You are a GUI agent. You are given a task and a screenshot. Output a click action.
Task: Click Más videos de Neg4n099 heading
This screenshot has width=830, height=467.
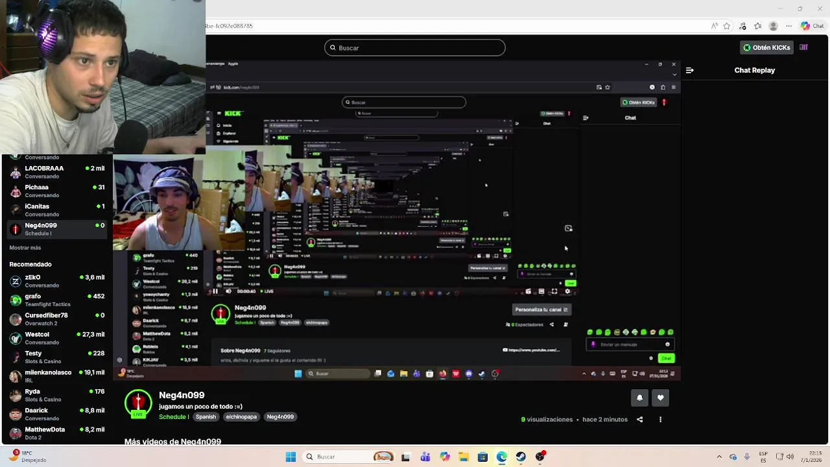172,441
